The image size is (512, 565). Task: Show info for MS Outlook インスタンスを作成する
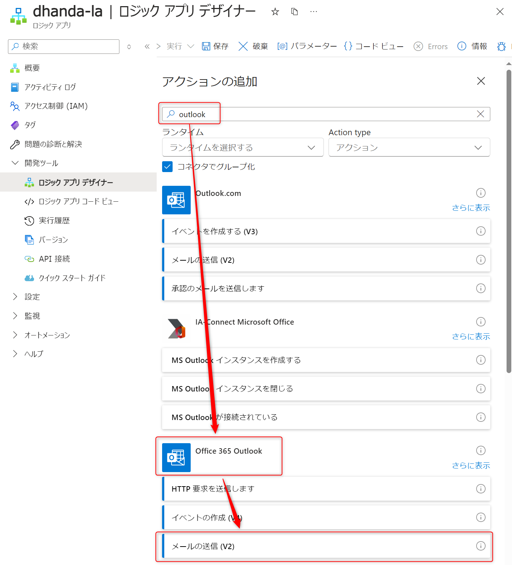pos(481,360)
